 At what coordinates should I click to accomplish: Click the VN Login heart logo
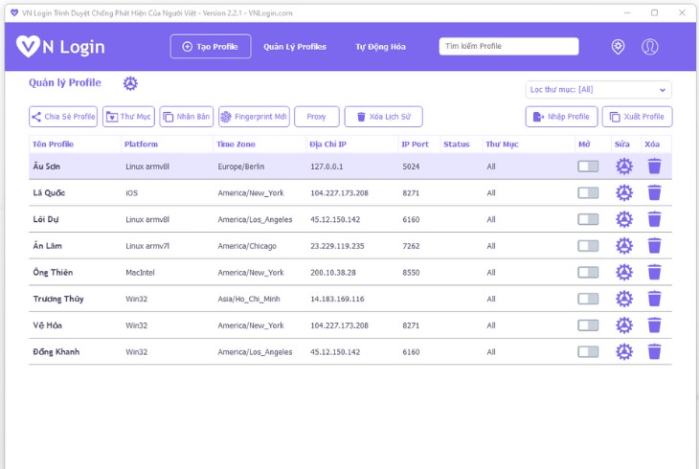28,46
